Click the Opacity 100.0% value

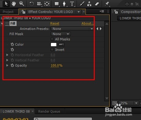[56, 65]
